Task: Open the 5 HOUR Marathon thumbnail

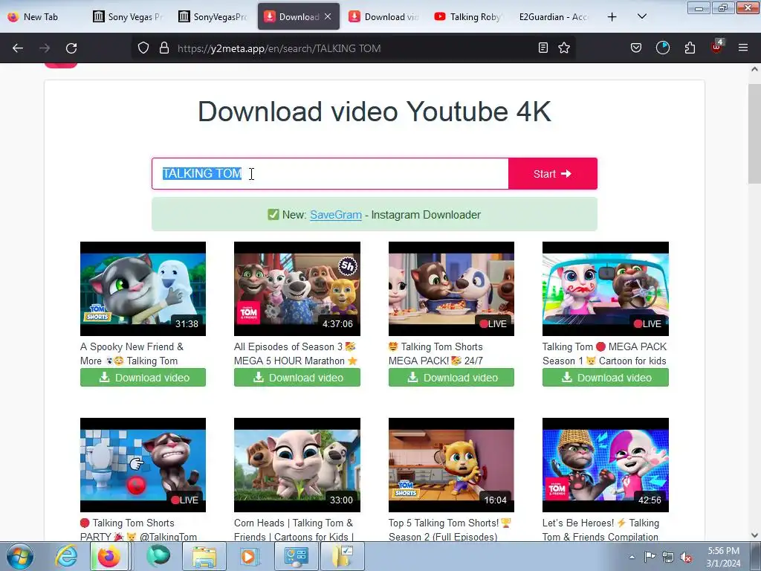Action: 297,288
